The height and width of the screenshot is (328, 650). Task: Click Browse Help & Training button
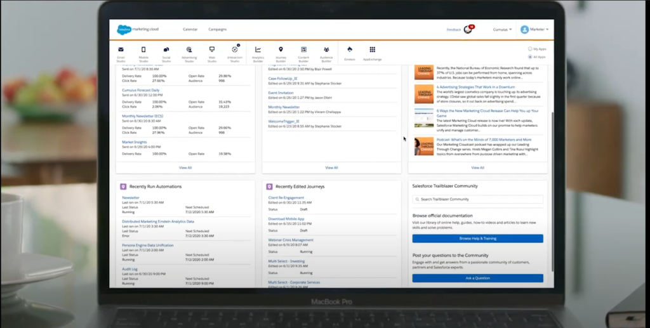(x=477, y=239)
